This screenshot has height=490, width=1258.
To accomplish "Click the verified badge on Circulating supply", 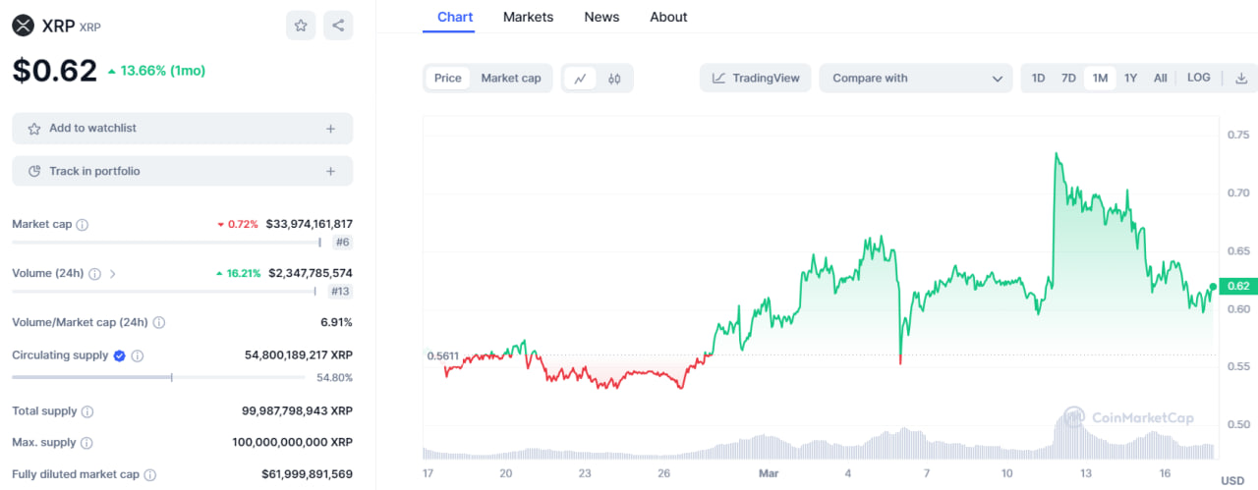I will point(120,355).
